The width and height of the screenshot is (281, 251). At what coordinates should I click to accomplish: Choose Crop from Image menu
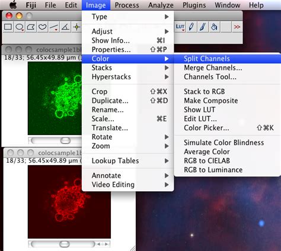128,91
